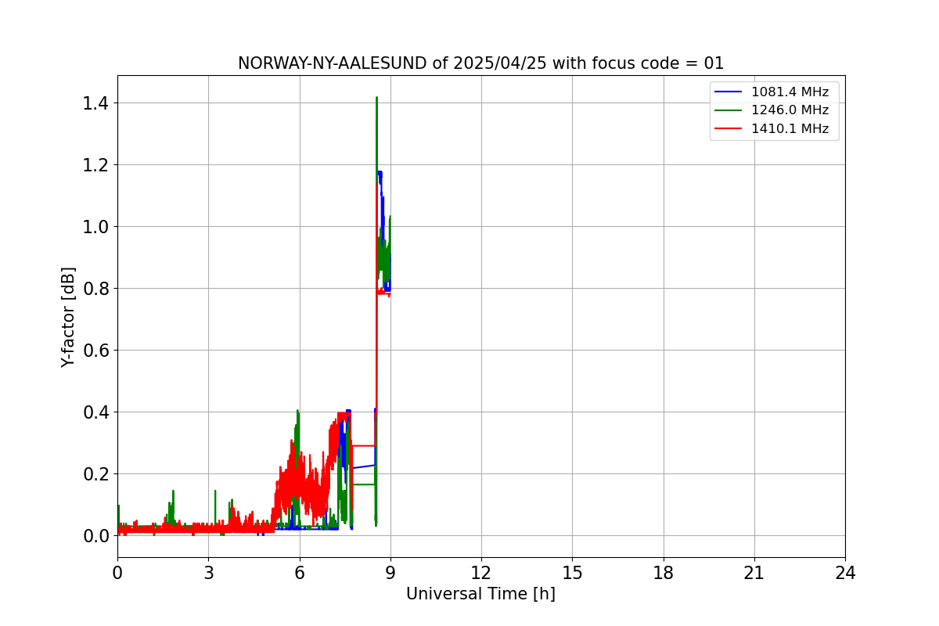Click y-axis tick label 0.6
Image resolution: width=939 pixels, height=626 pixels.
[x=95, y=351]
